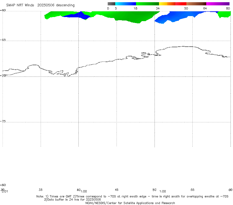Click the "-70" latitude axis label

3,76
